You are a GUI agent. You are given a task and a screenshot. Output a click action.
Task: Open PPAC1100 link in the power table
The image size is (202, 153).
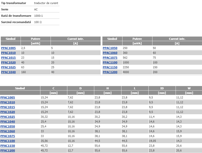[x=110, y=62]
